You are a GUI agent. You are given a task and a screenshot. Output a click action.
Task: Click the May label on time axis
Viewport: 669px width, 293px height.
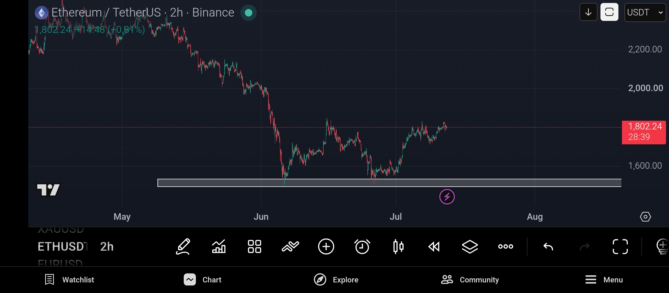(x=122, y=217)
